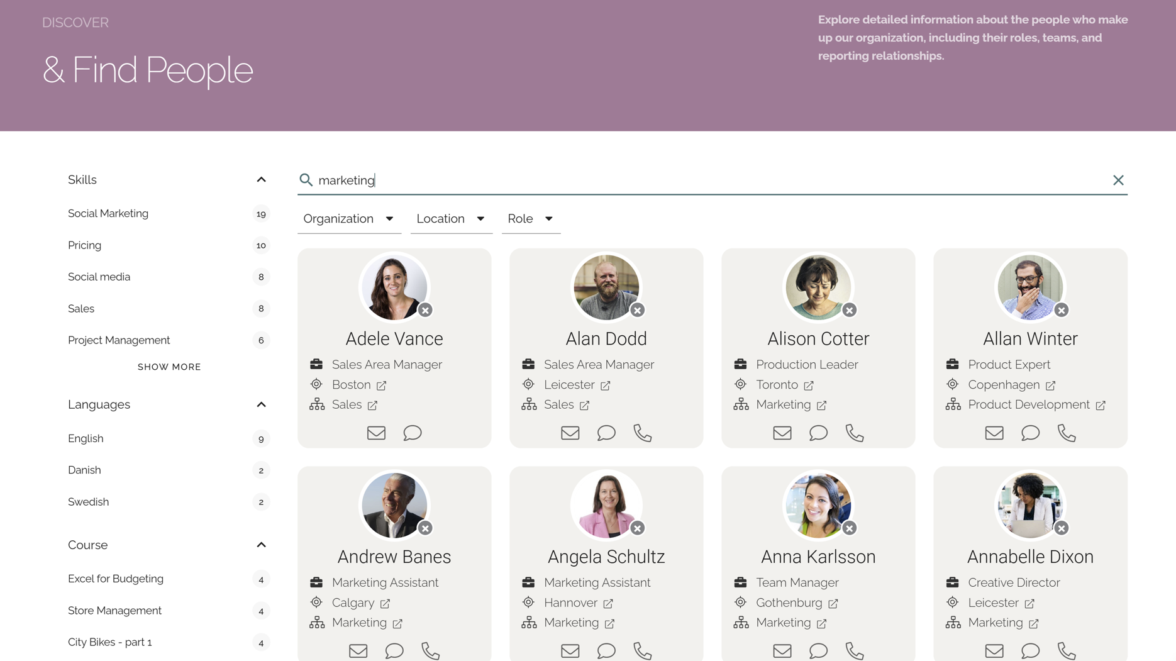Open Toronto location link for Alison Cotter
1176x661 pixels.
809,385
